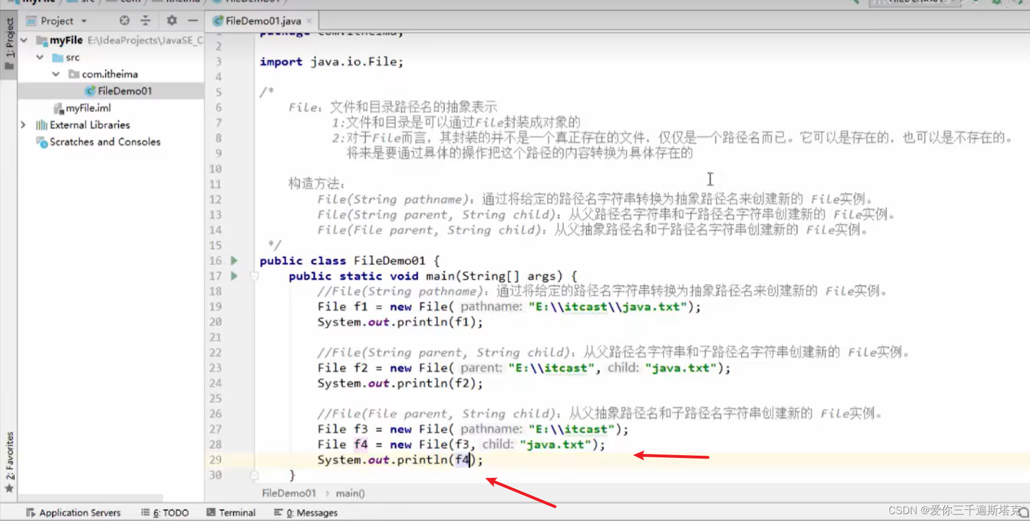The height and width of the screenshot is (521, 1030).
Task: Collapse the myFile project node
Action: coord(24,40)
